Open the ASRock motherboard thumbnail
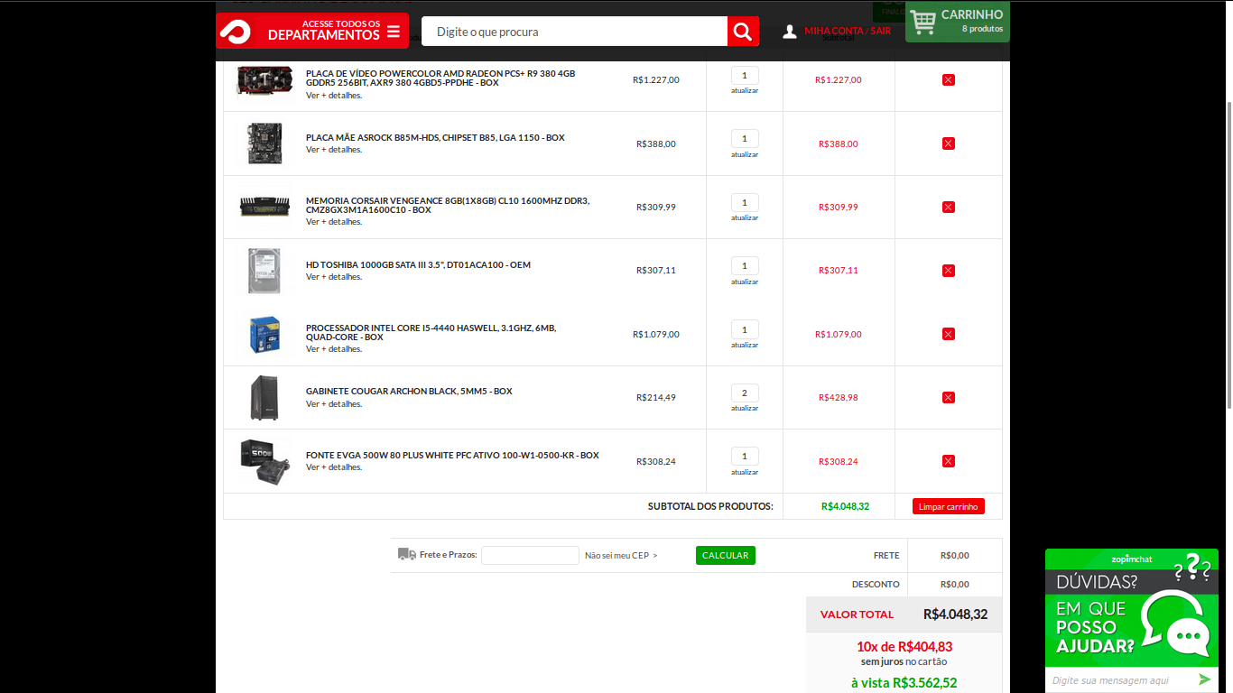1233x693 pixels. coord(264,143)
